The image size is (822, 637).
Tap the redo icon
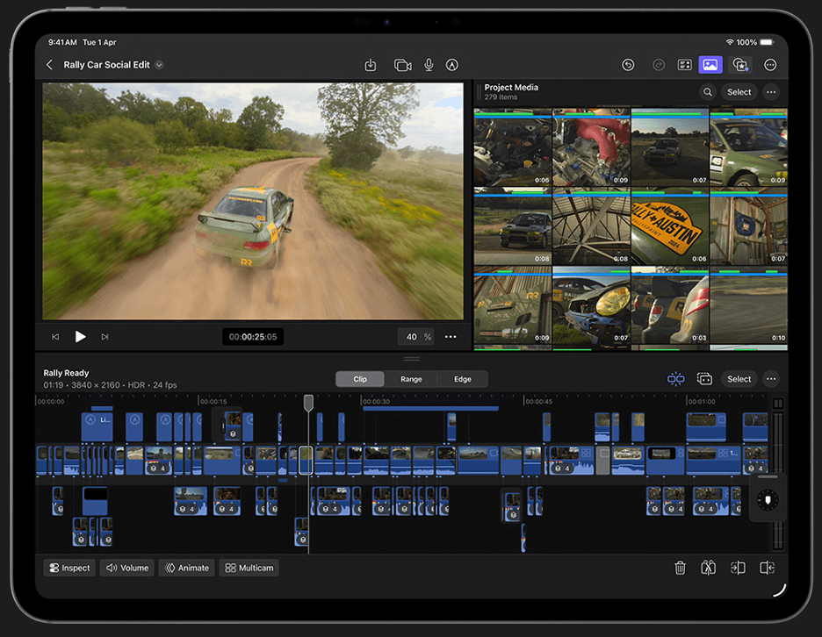tap(659, 65)
